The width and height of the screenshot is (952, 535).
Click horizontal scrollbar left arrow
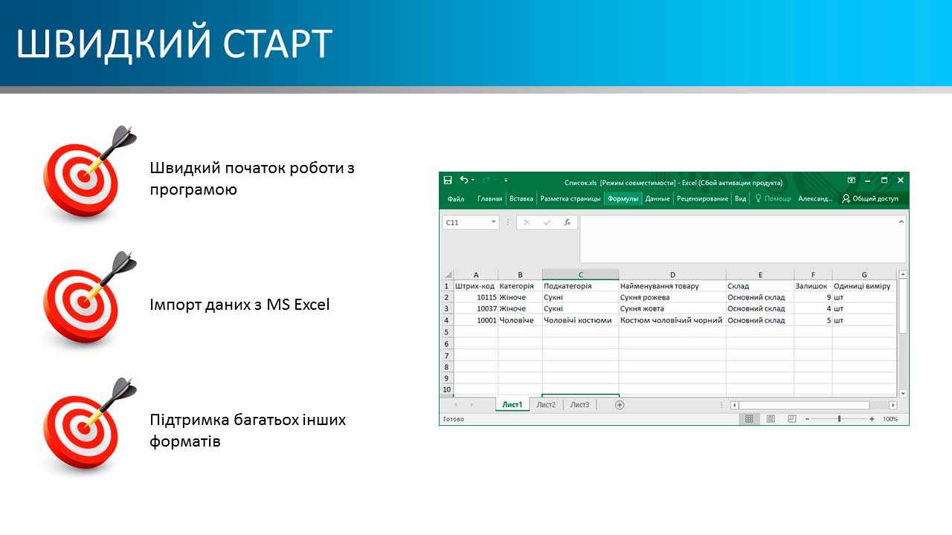click(x=734, y=405)
